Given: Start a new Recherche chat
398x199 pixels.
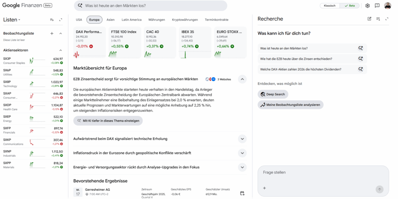Looking at the screenshot, I should click(x=369, y=19).
